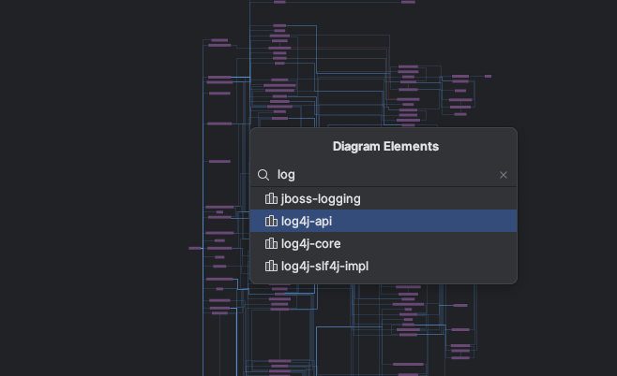Click the top-edge purple node above popup's left side

279,2
